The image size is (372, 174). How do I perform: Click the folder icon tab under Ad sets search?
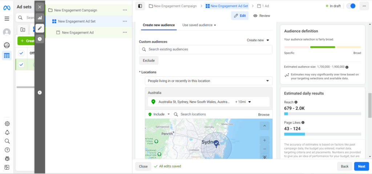click(23, 30)
